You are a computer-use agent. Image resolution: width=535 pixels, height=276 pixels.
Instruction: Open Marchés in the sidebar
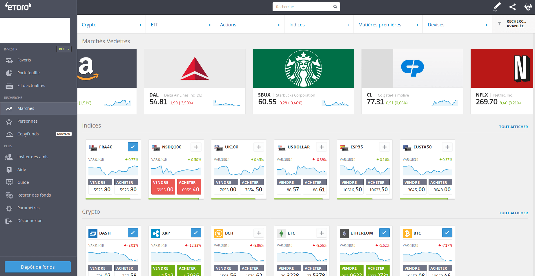[x=38, y=108]
